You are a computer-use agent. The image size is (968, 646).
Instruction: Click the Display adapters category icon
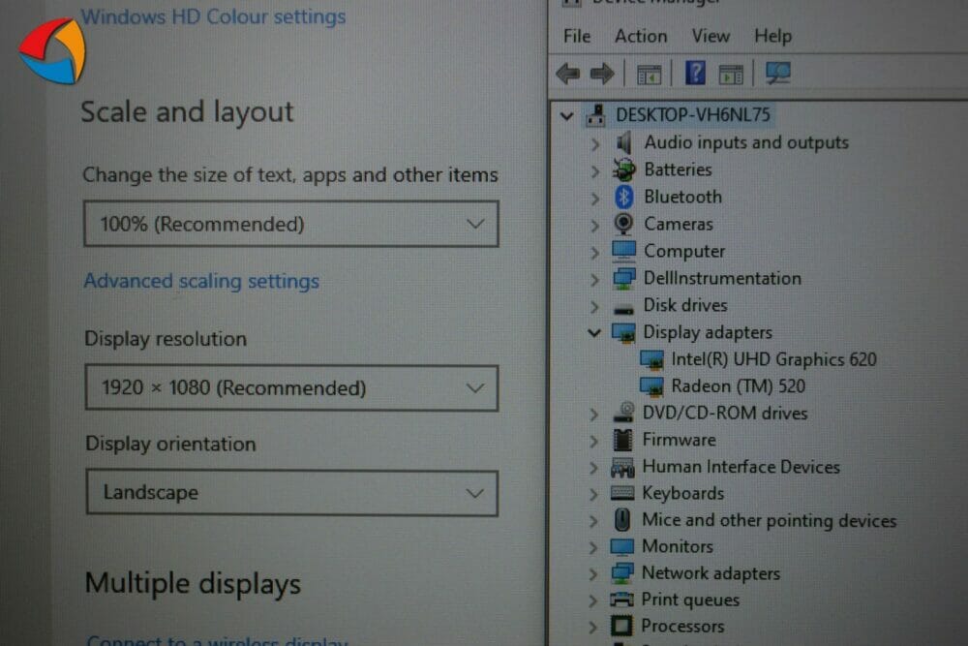tap(623, 333)
